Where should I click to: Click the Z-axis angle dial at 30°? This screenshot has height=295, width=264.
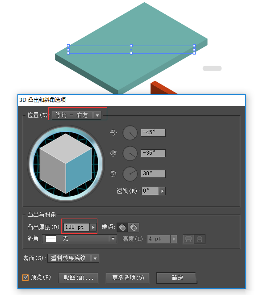[130, 174]
